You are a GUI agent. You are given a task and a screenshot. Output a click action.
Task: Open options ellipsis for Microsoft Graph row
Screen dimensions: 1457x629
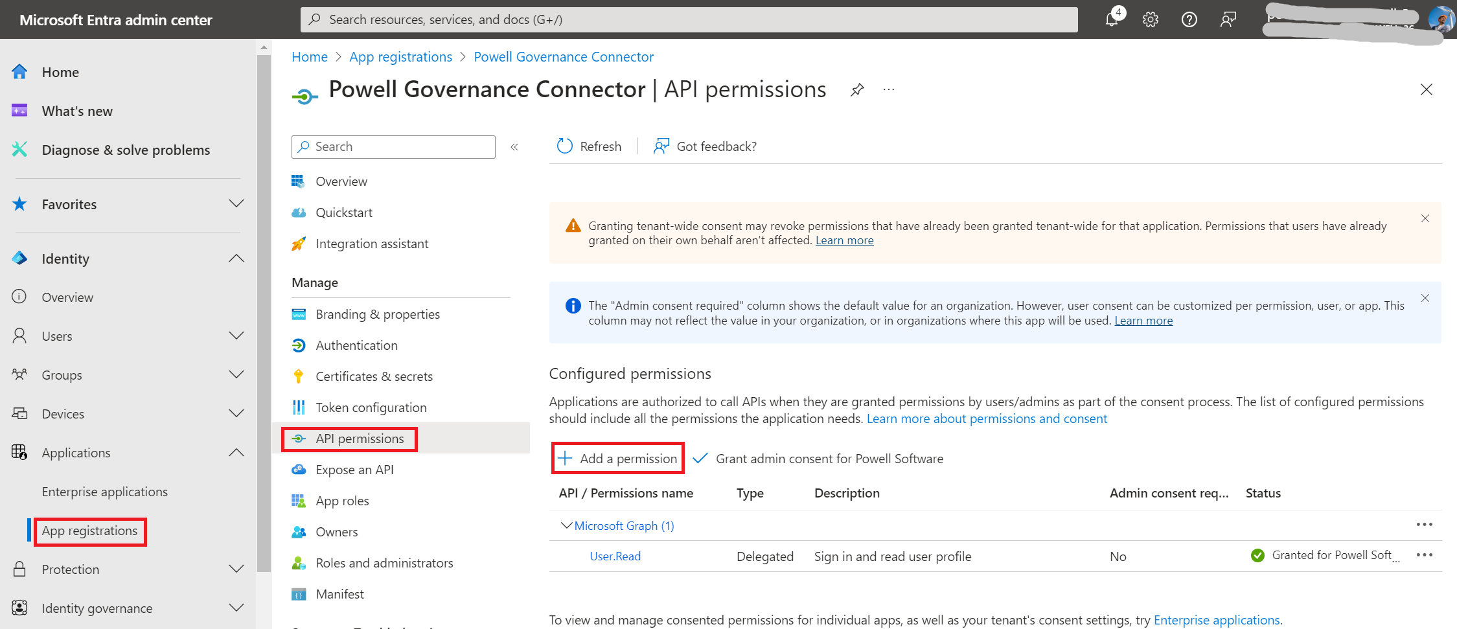tap(1424, 525)
